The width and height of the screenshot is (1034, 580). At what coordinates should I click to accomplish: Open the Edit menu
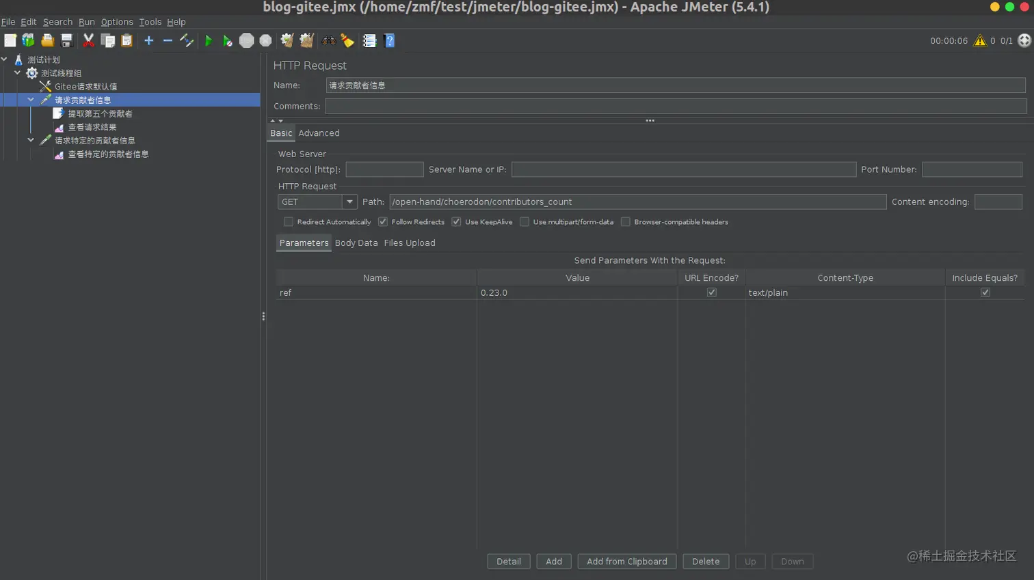pos(29,22)
